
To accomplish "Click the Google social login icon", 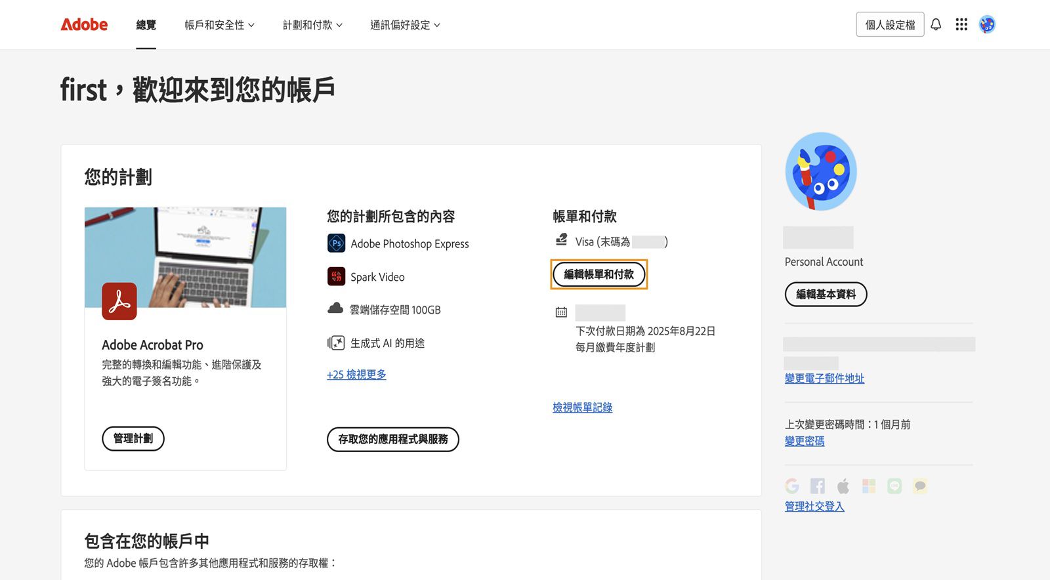I will point(792,486).
